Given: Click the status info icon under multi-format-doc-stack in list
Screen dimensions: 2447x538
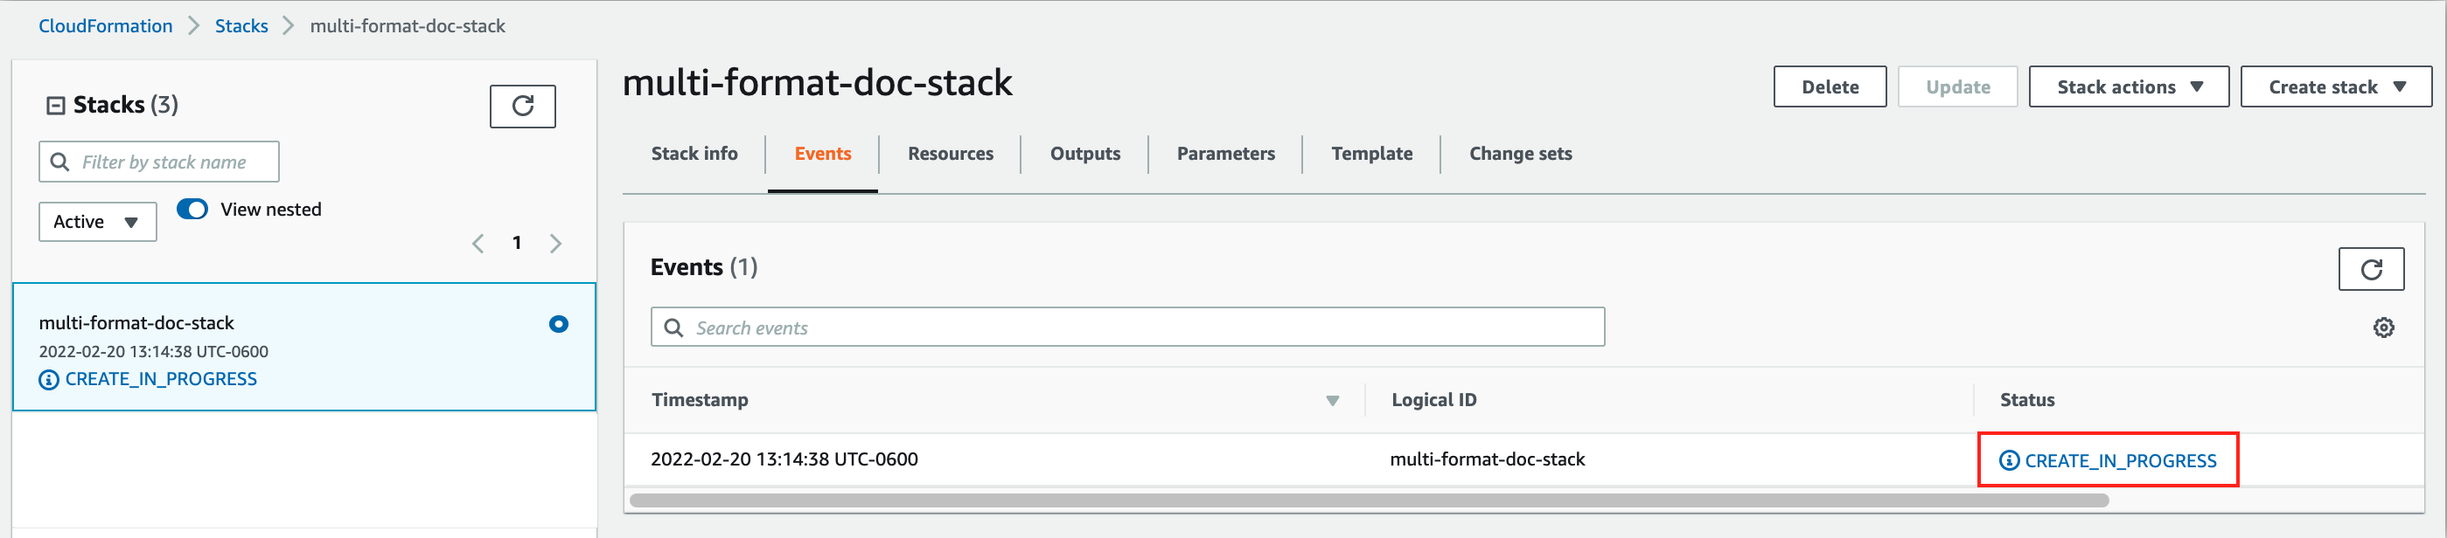Looking at the screenshot, I should coord(48,381).
